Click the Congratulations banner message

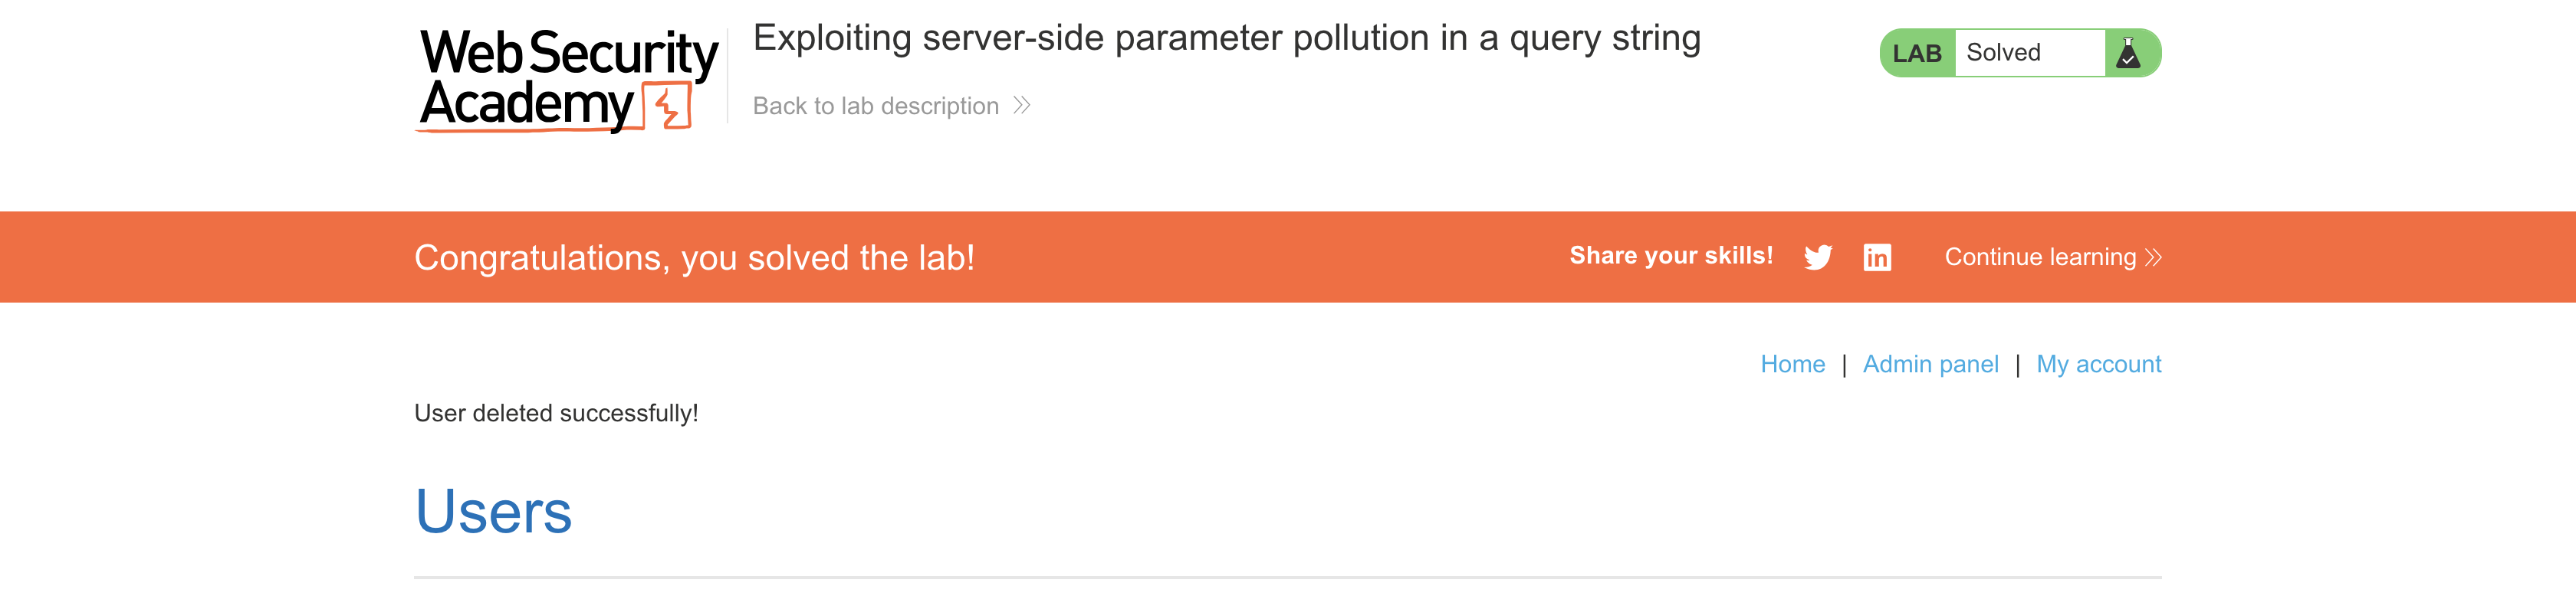click(694, 258)
